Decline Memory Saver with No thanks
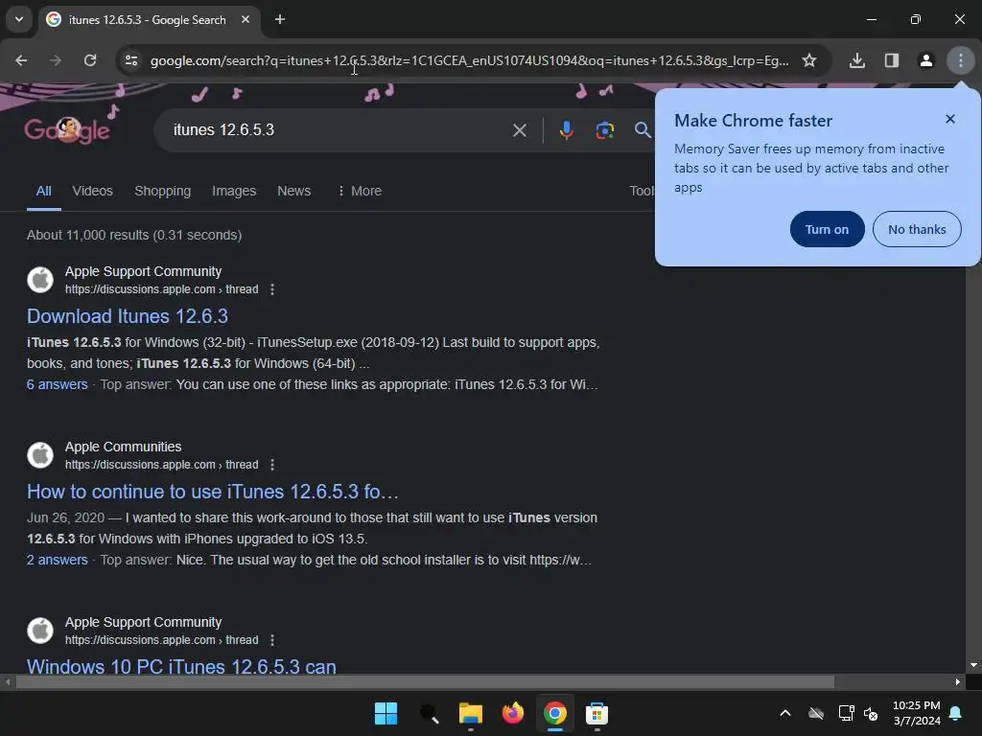This screenshot has height=736, width=982. (916, 229)
